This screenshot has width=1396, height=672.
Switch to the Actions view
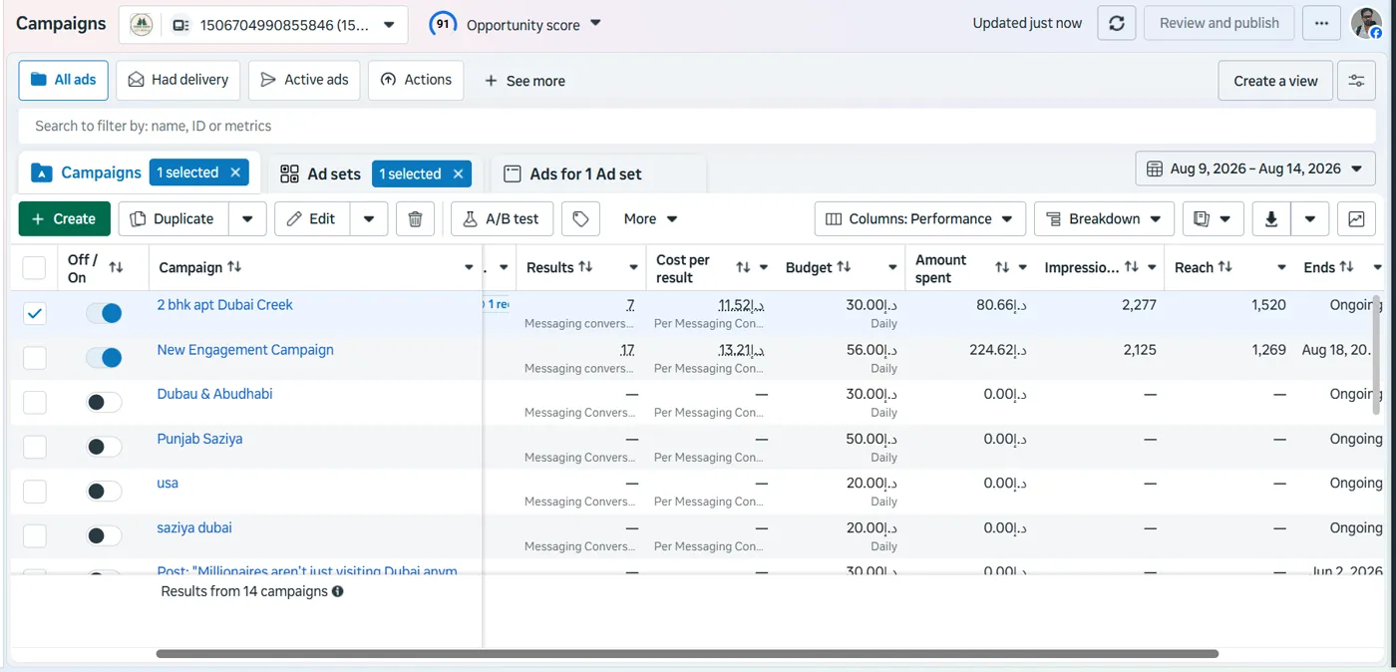coord(416,80)
